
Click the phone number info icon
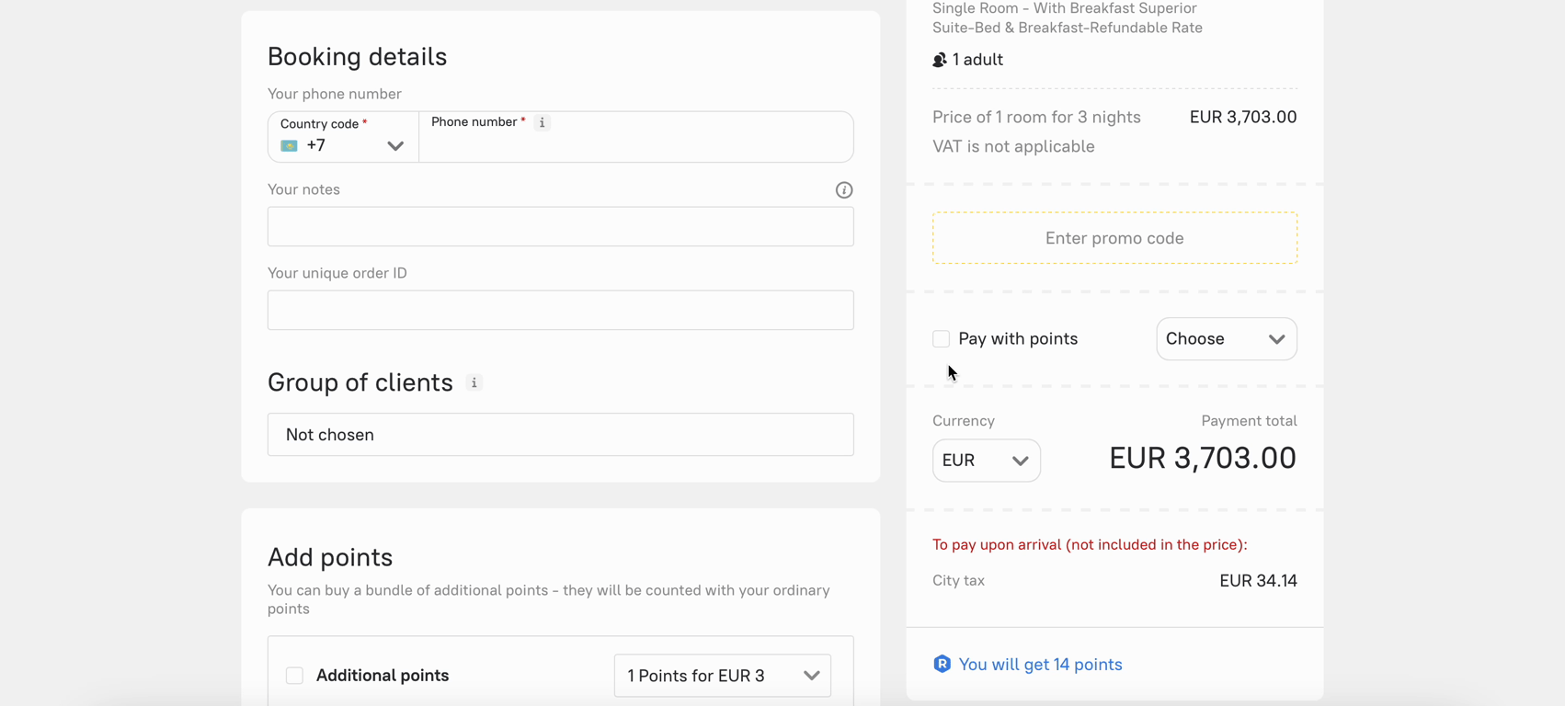point(543,122)
